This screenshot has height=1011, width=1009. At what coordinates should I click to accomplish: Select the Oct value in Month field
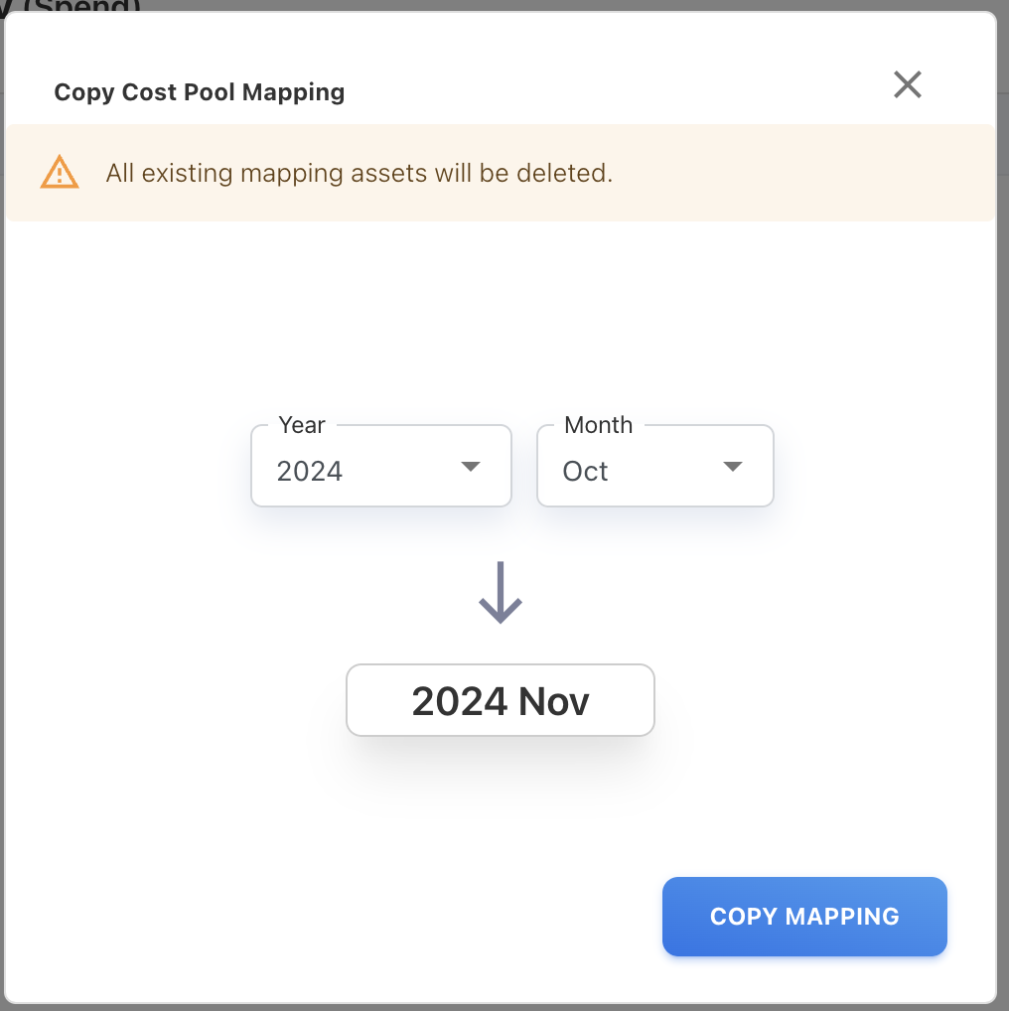coord(585,471)
